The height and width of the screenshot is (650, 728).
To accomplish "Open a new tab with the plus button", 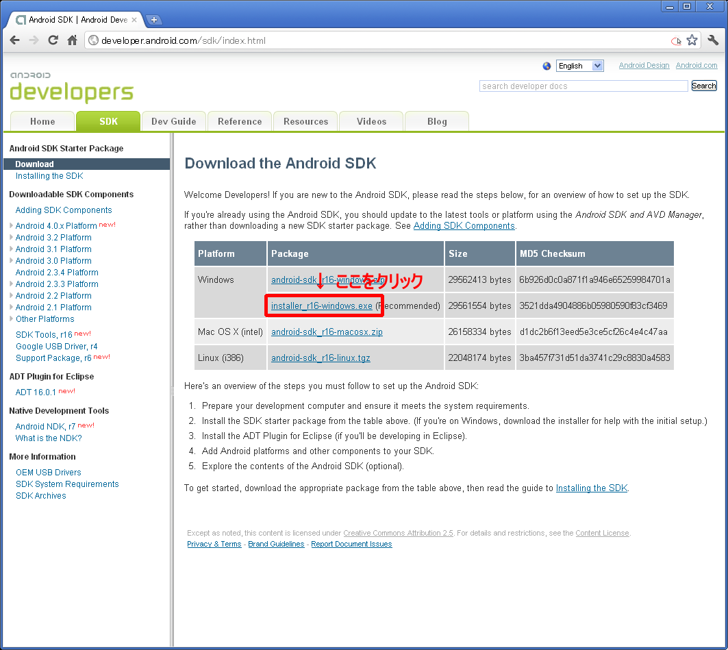I will pos(153,20).
